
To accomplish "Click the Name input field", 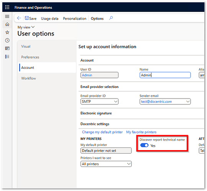I will pyautogui.click(x=165, y=75).
